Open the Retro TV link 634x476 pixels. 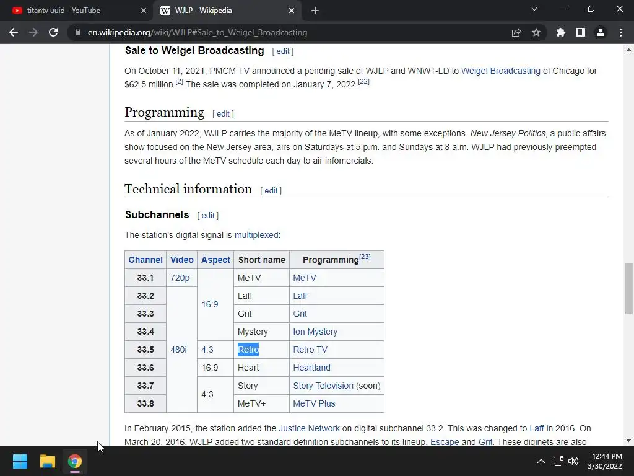pyautogui.click(x=310, y=350)
